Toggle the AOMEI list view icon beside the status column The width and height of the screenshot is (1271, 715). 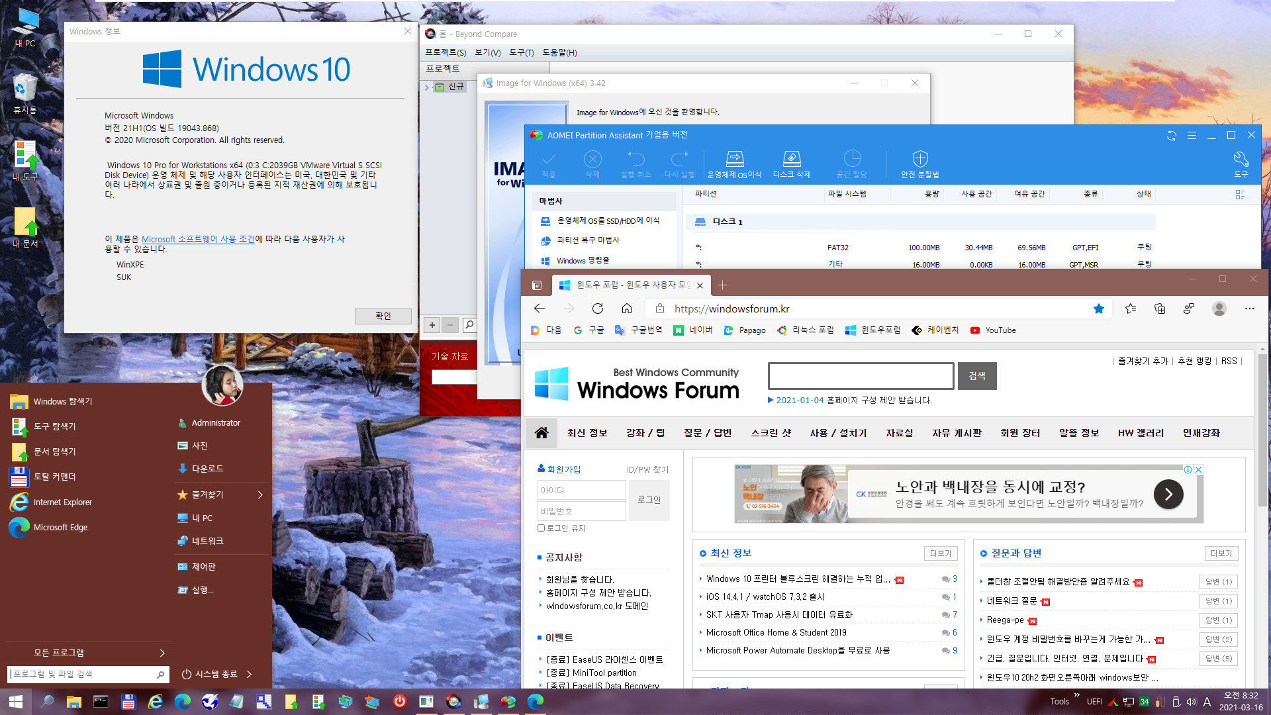tap(1240, 195)
